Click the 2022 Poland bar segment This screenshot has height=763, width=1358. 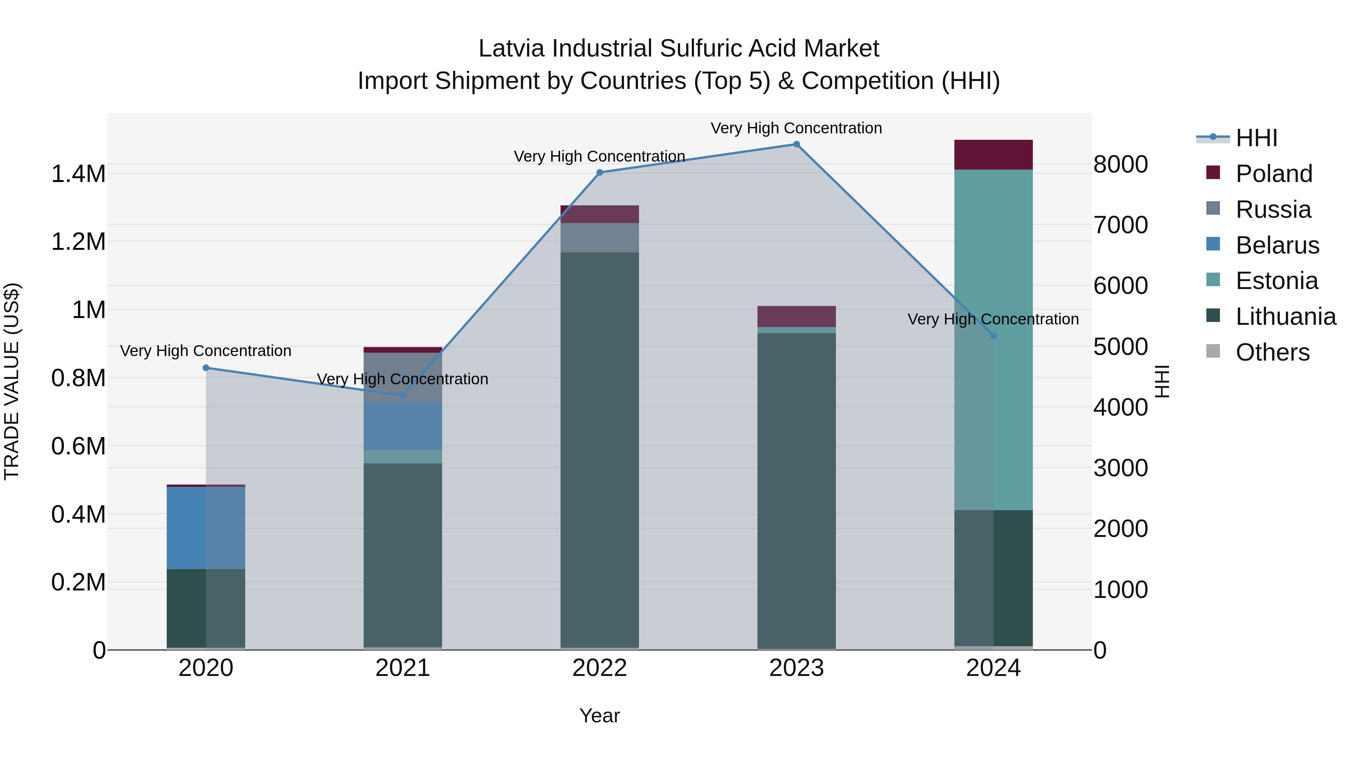pyautogui.click(x=599, y=214)
